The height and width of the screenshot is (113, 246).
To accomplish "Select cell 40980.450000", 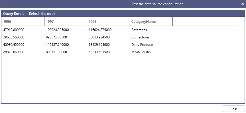I will tap(14, 45).
